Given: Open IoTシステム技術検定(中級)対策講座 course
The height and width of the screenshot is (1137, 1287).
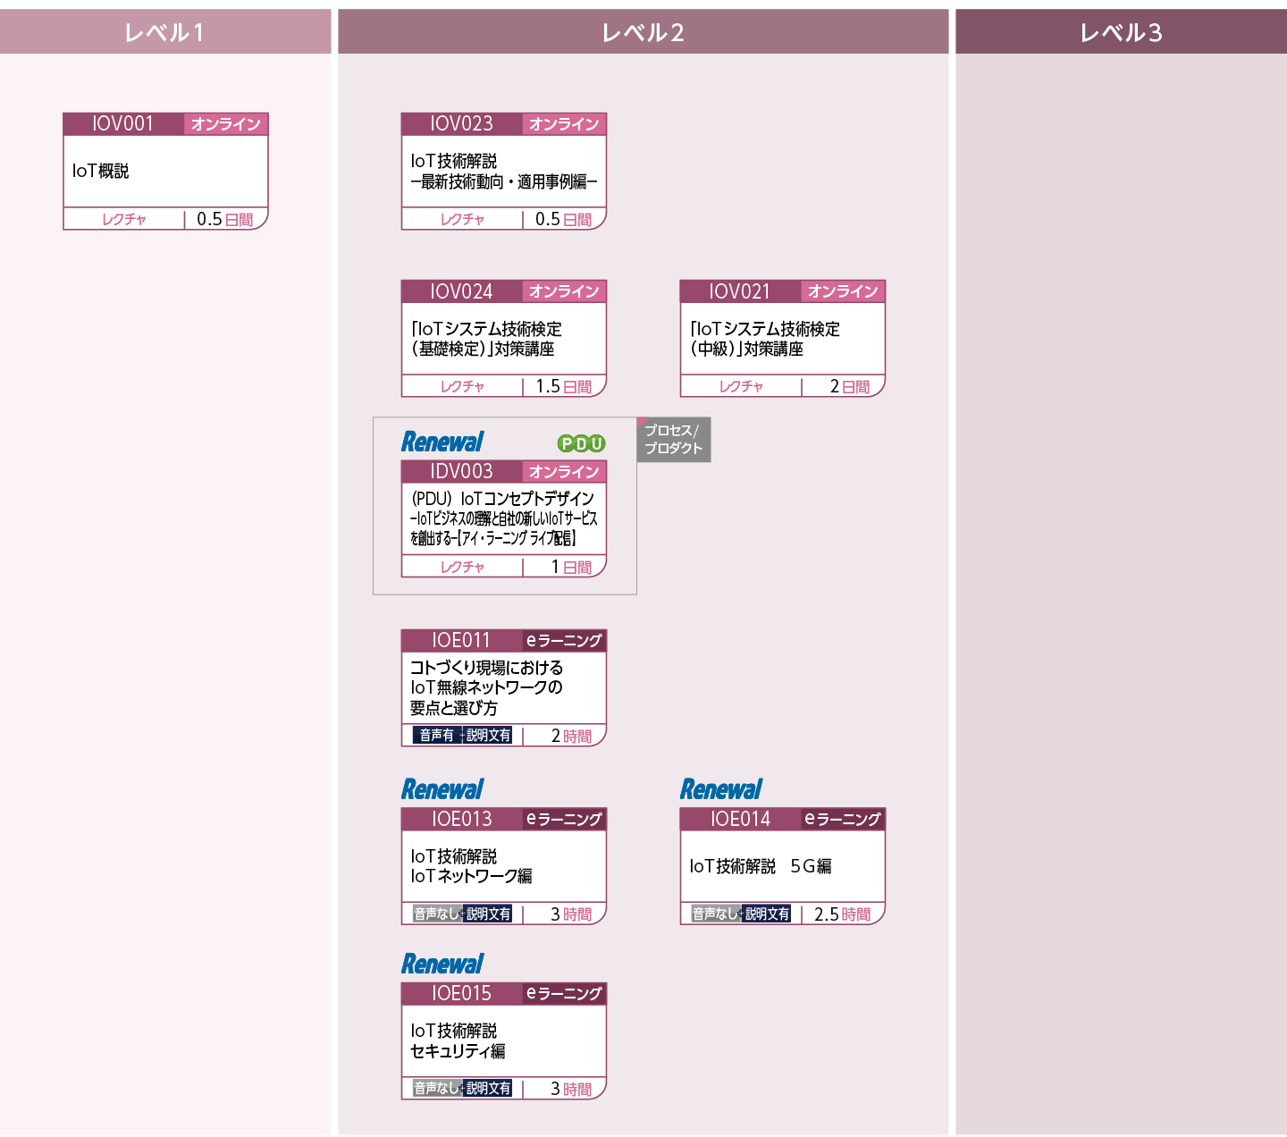Looking at the screenshot, I should [x=764, y=339].
